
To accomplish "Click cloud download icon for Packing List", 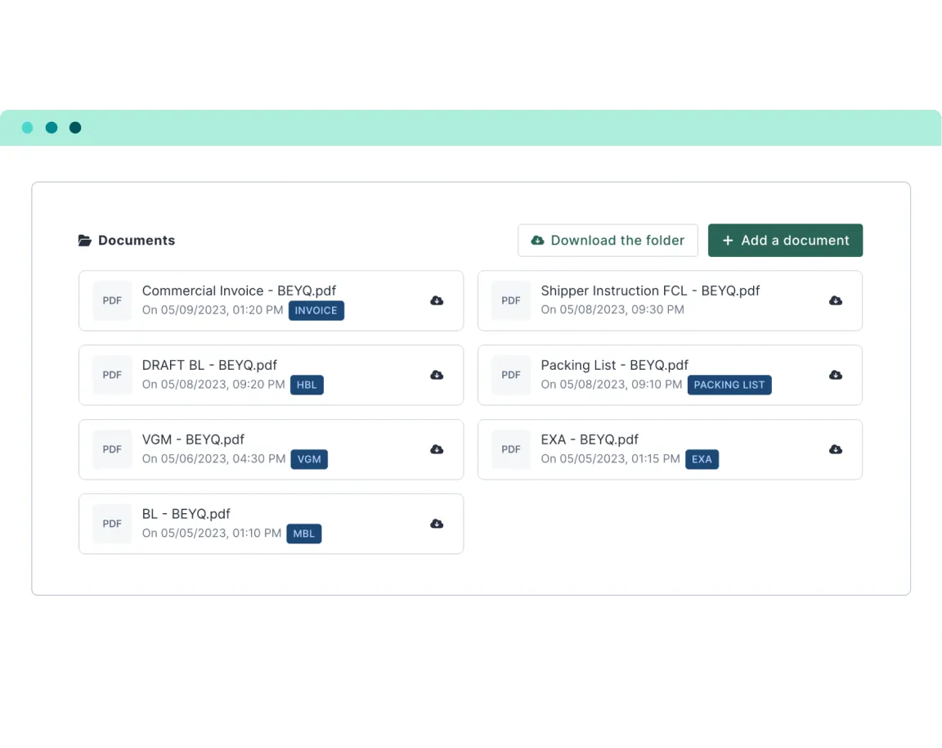I will tap(836, 375).
